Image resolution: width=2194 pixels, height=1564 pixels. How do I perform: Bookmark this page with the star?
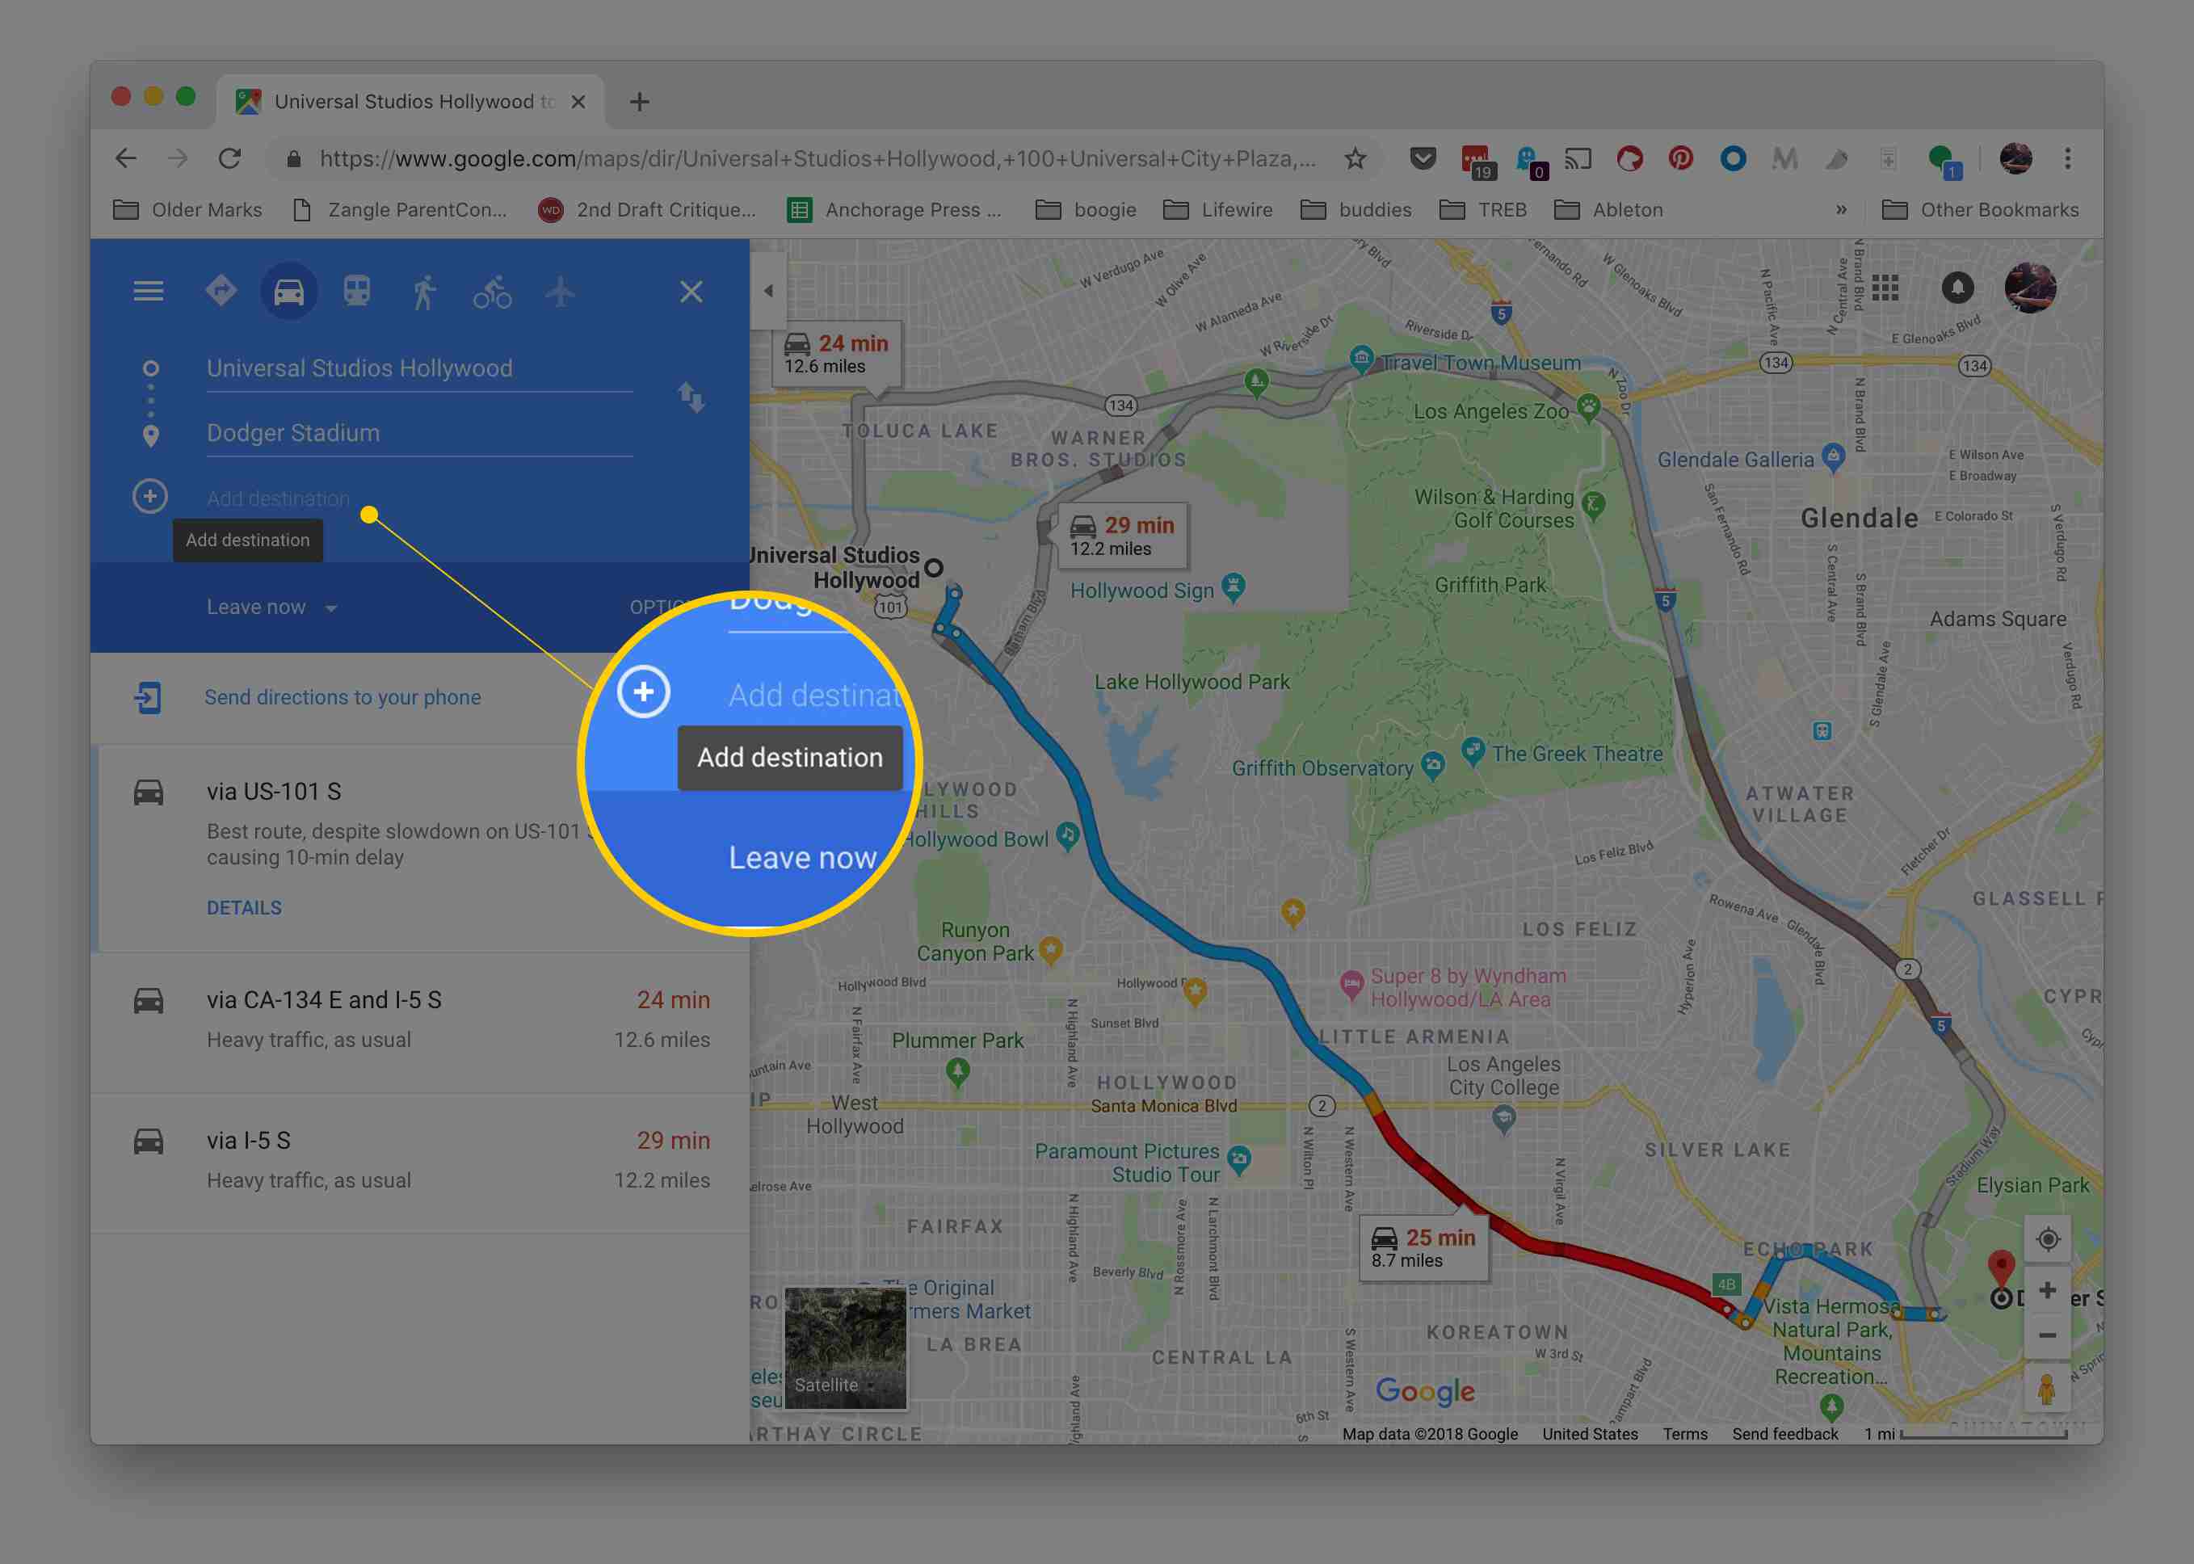(1355, 159)
